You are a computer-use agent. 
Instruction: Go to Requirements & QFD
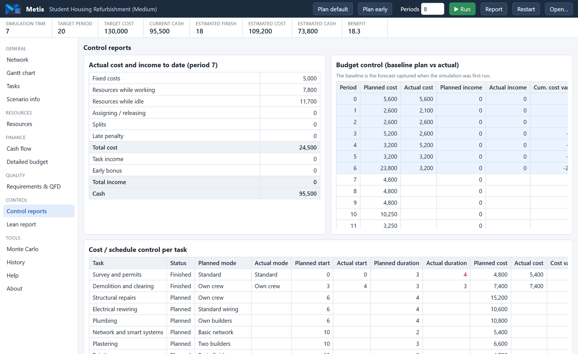(x=39, y=186)
